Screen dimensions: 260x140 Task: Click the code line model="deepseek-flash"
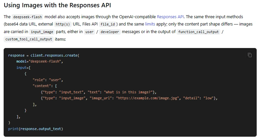click(40, 61)
